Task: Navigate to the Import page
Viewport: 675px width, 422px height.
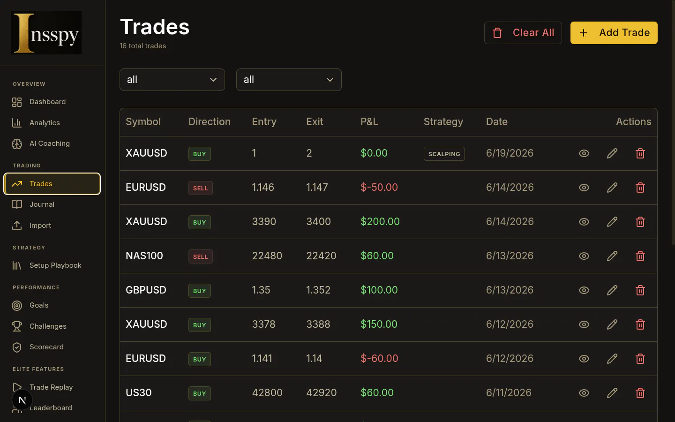Action: (52, 226)
